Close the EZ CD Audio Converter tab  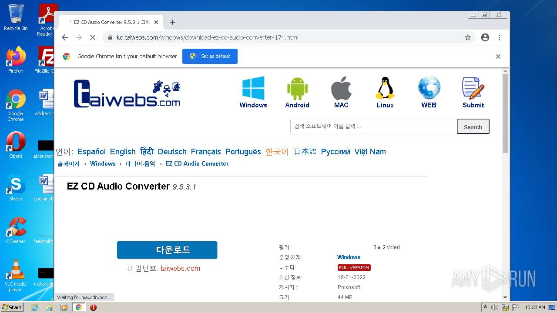coord(156,22)
